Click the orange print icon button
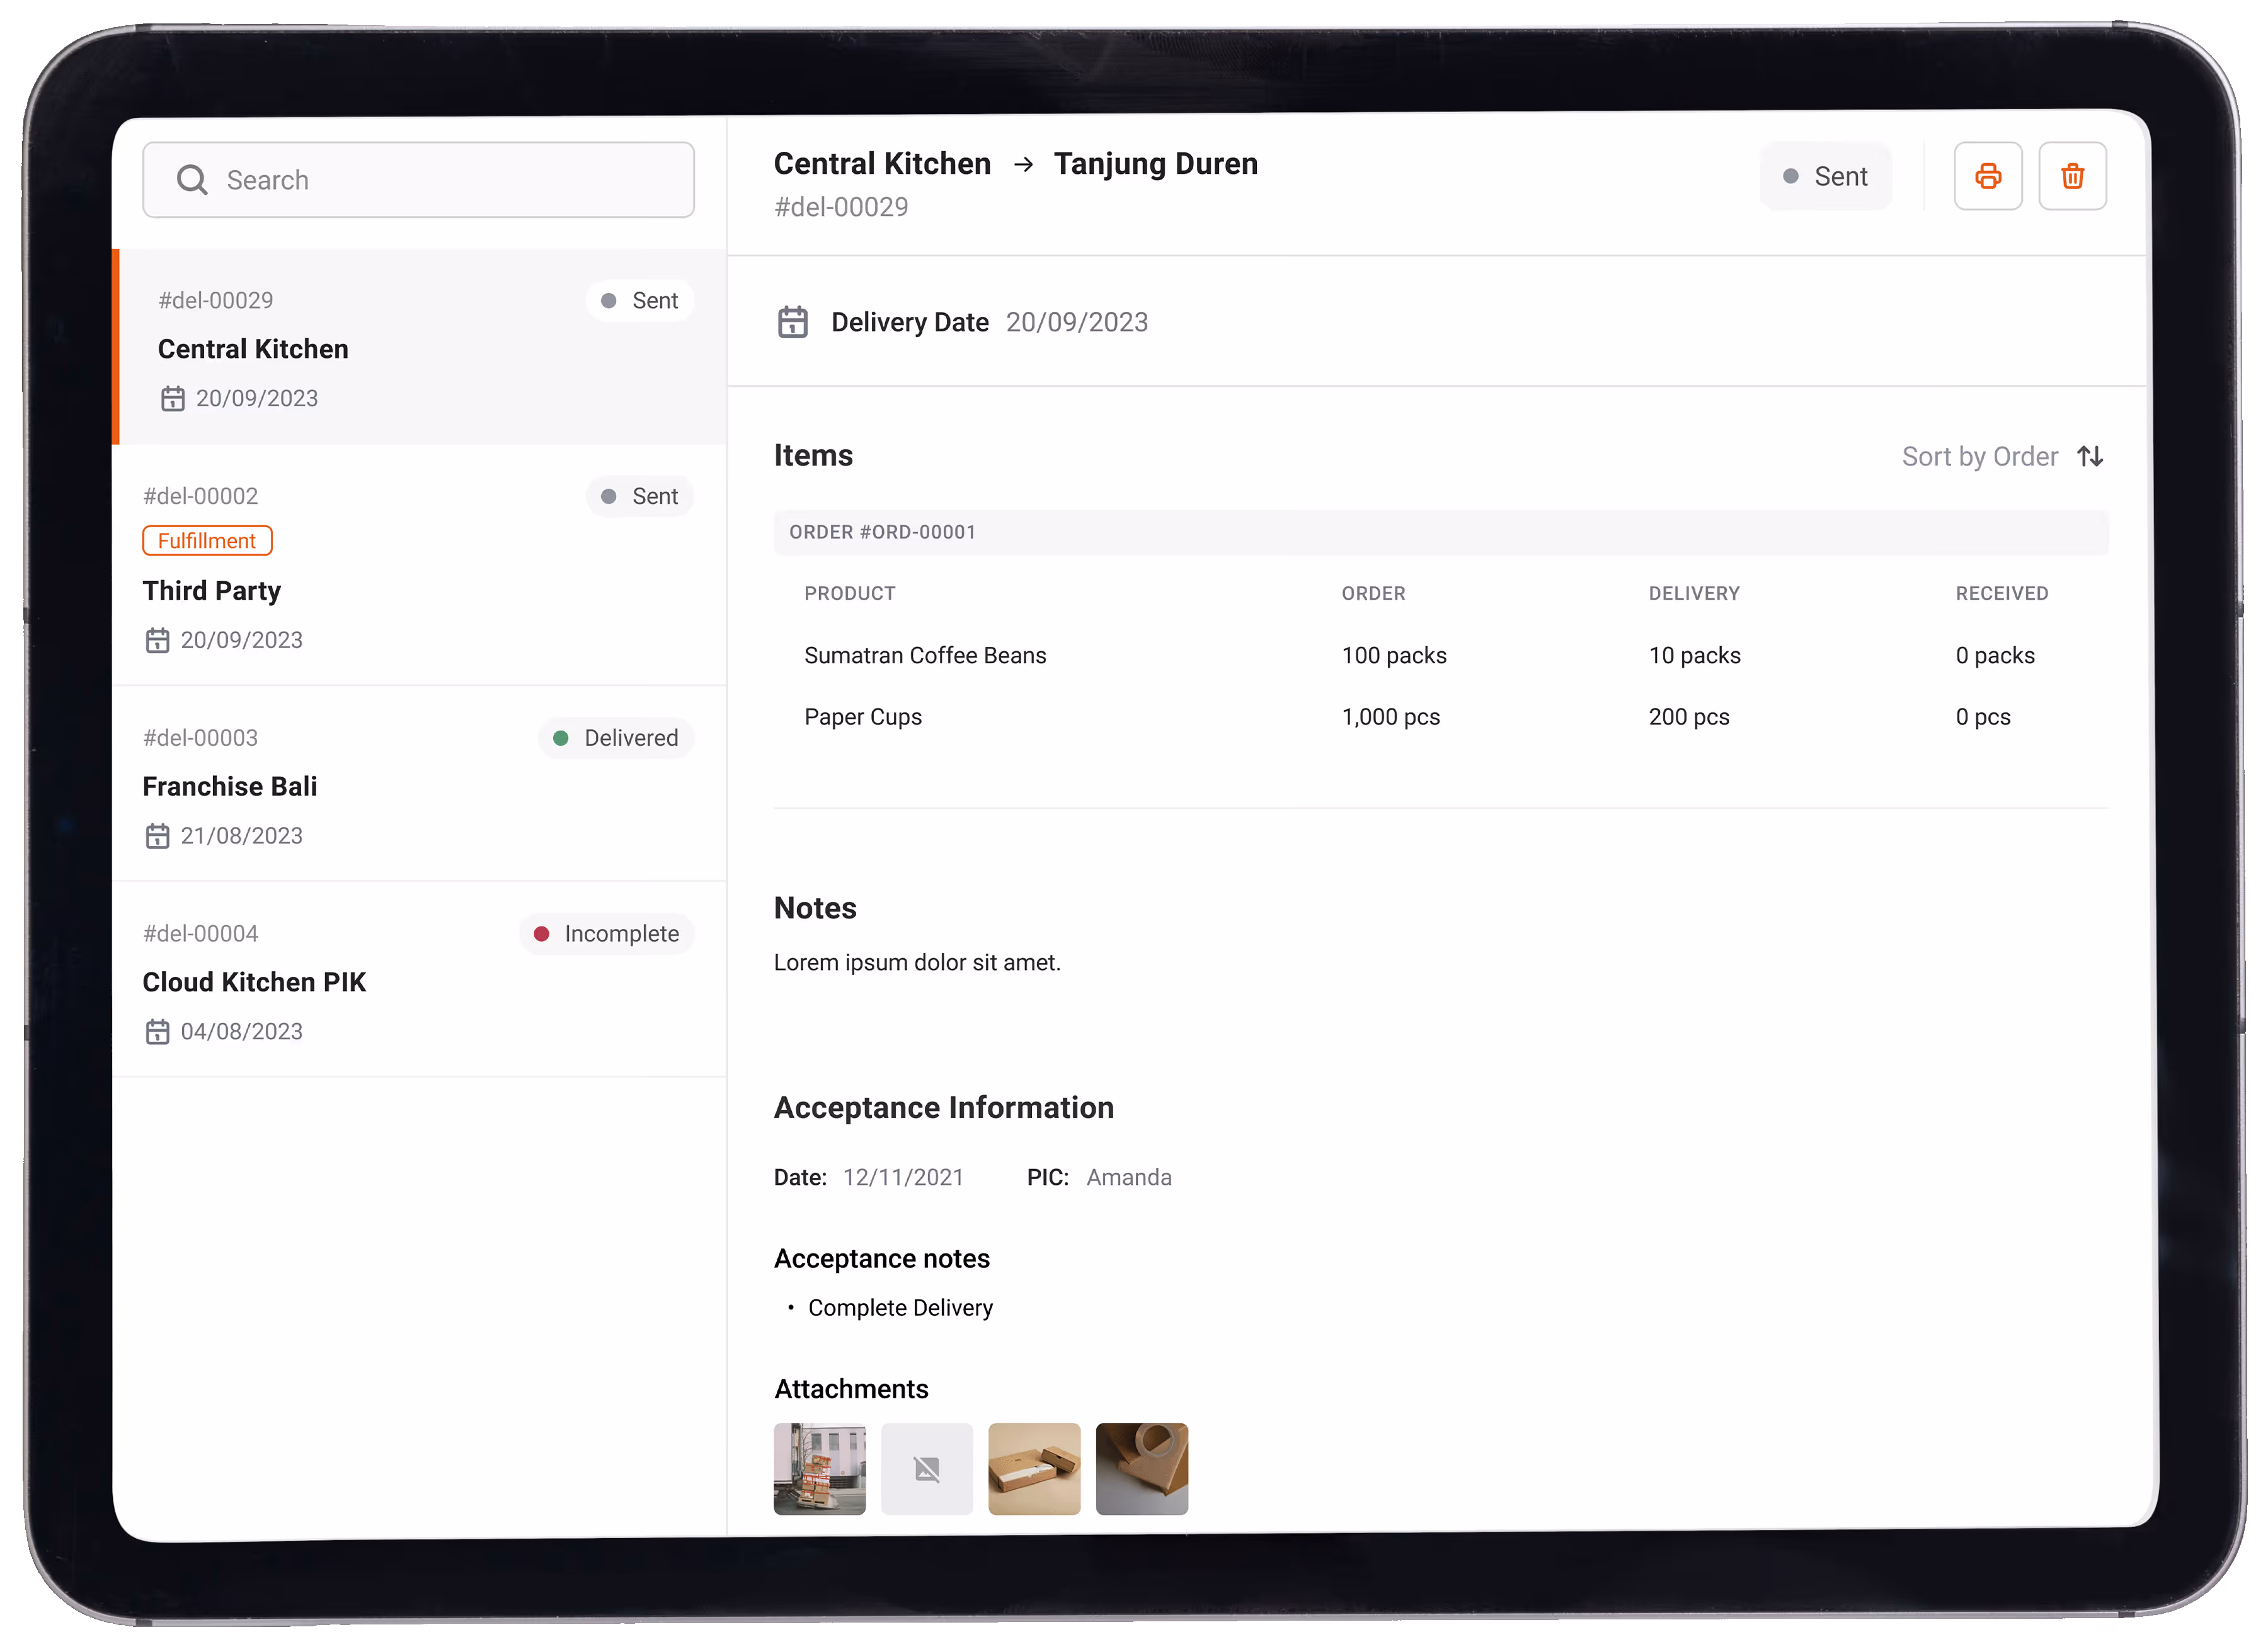The height and width of the screenshot is (1649, 2268). [1987, 176]
